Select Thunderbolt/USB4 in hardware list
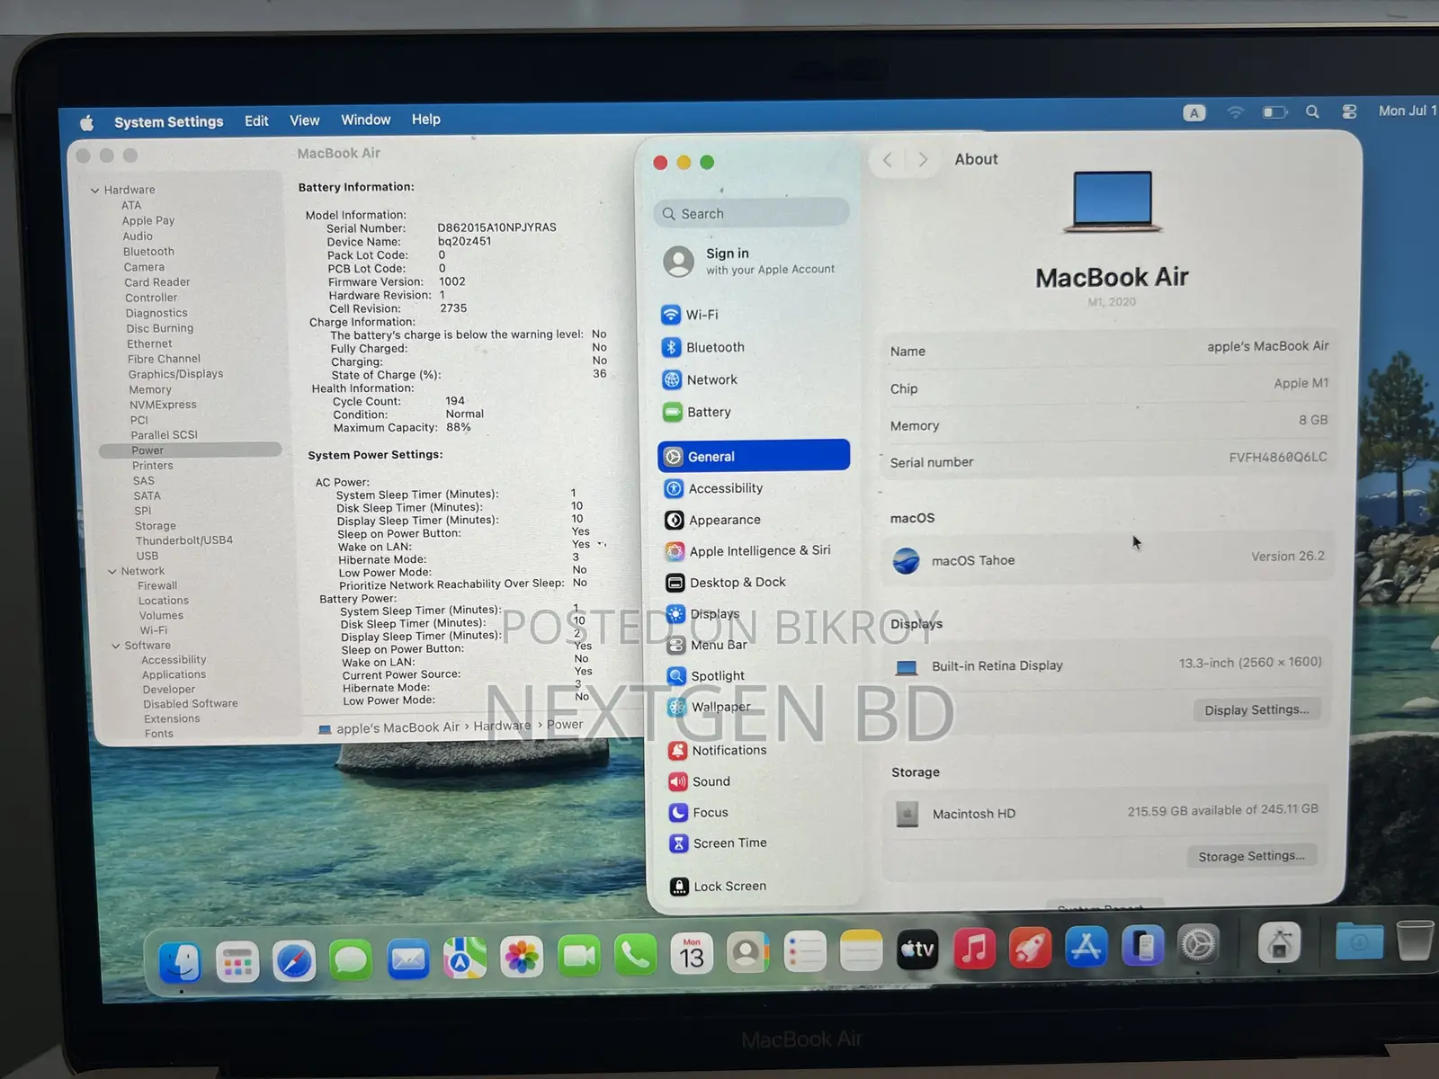This screenshot has width=1439, height=1079. click(183, 540)
